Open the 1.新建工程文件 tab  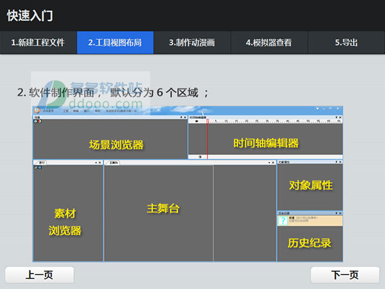coord(38,43)
